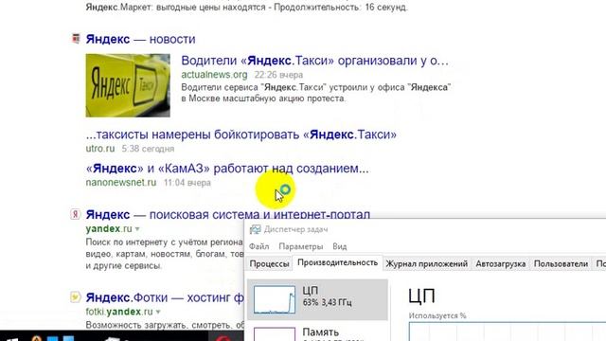The height and width of the screenshot is (341, 606).
Task: Click the 5:38 сегодня timestamp
Action: click(x=148, y=149)
